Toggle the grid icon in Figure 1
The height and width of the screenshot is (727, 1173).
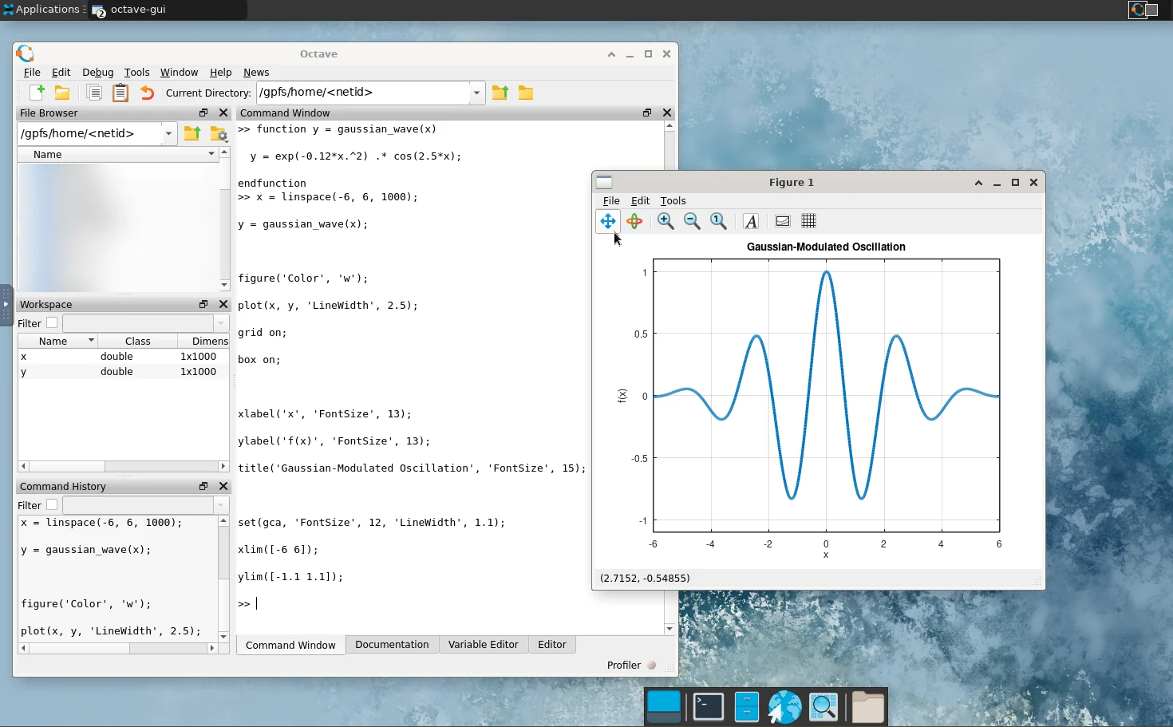[x=808, y=221]
